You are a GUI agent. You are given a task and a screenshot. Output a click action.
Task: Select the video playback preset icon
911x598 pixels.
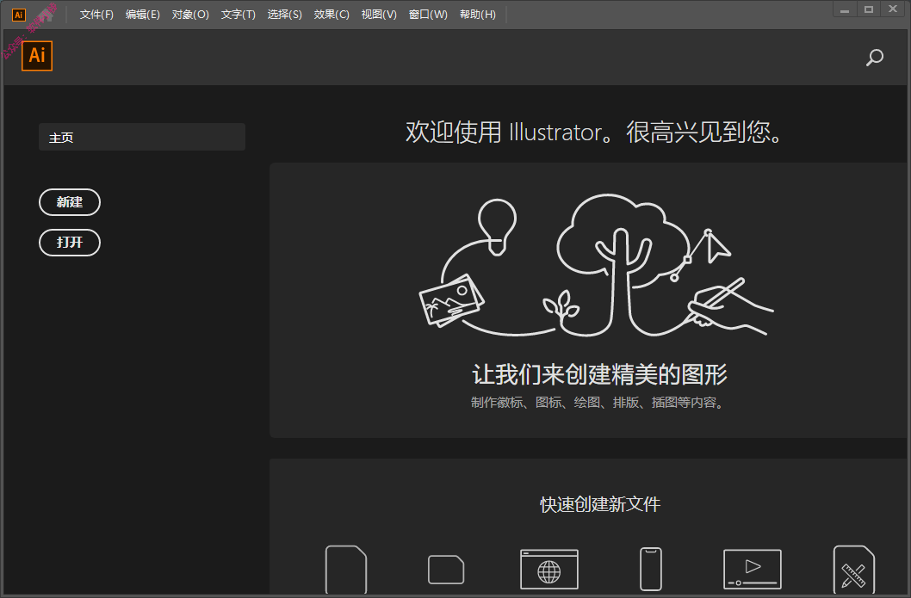pos(753,569)
